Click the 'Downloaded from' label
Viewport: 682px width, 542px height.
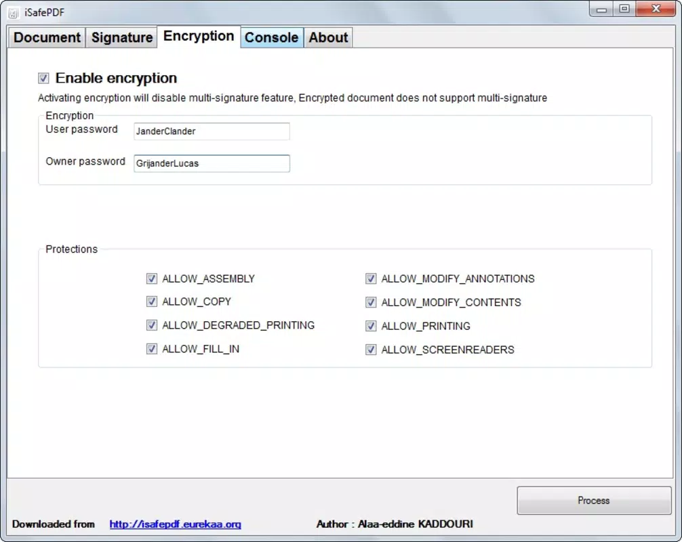[53, 524]
